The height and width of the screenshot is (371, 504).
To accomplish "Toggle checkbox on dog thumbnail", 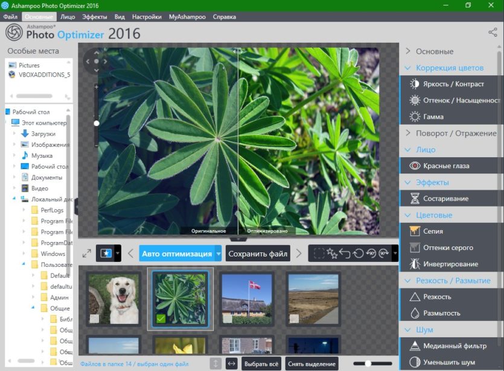I will tap(94, 319).
